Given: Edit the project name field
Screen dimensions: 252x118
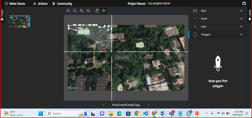Looking at the screenshot, I should (x=159, y=3).
